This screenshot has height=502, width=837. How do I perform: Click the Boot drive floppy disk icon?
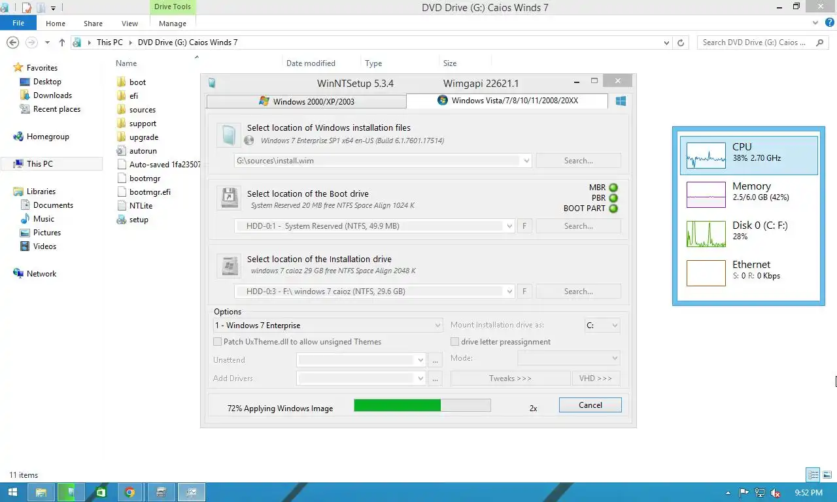point(229,198)
